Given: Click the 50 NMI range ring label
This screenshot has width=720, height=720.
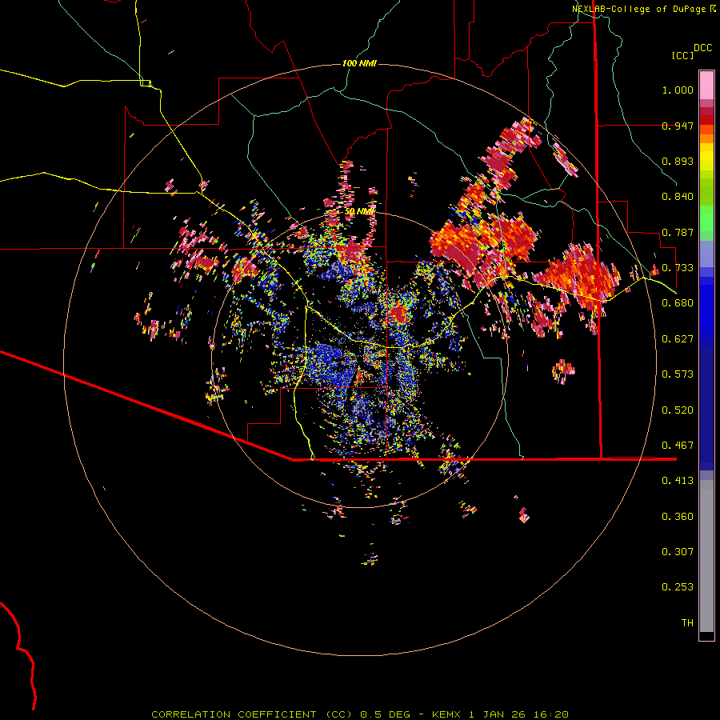Looking at the screenshot, I should pyautogui.click(x=359, y=212).
